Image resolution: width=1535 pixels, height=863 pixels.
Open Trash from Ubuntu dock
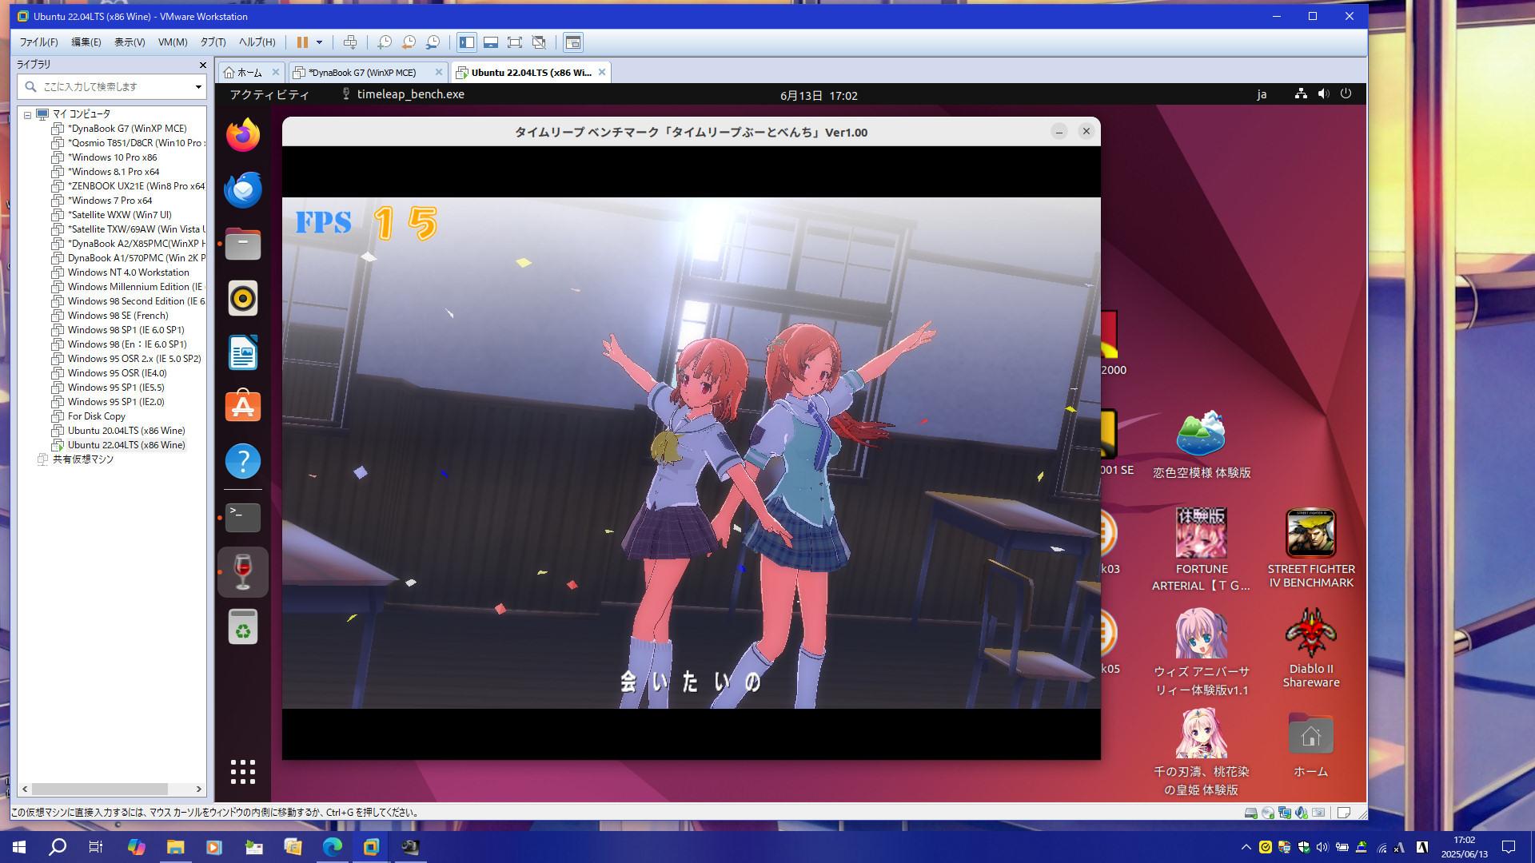click(x=243, y=627)
